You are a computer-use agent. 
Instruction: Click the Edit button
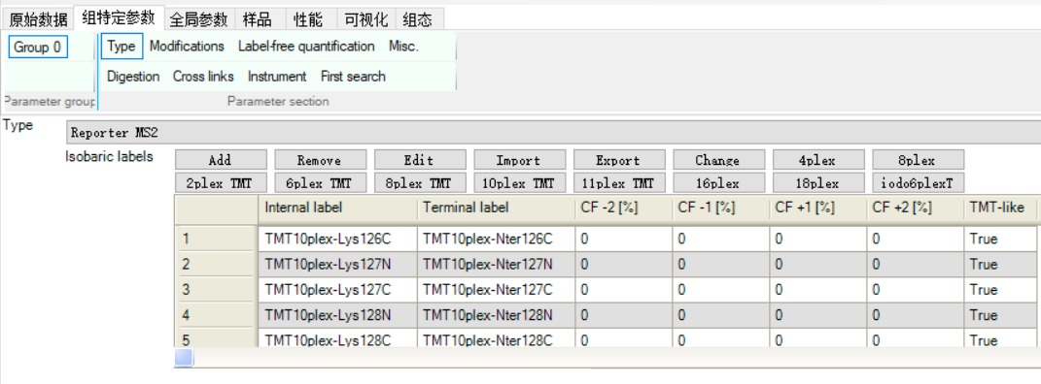tap(420, 160)
